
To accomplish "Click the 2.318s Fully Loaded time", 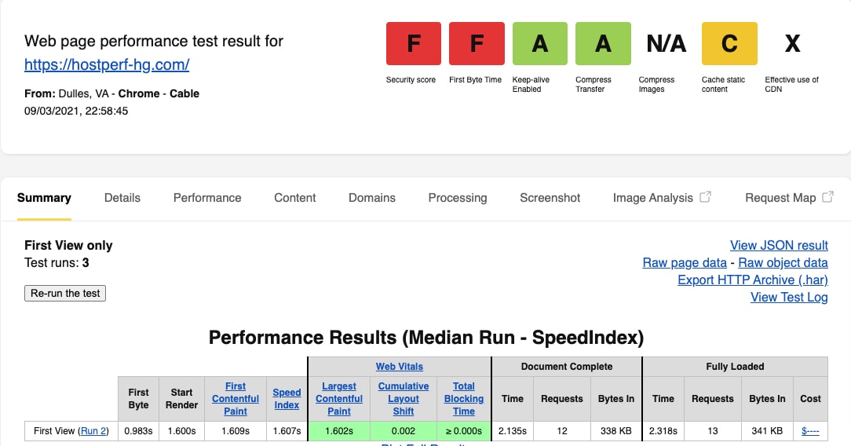I will click(x=663, y=431).
